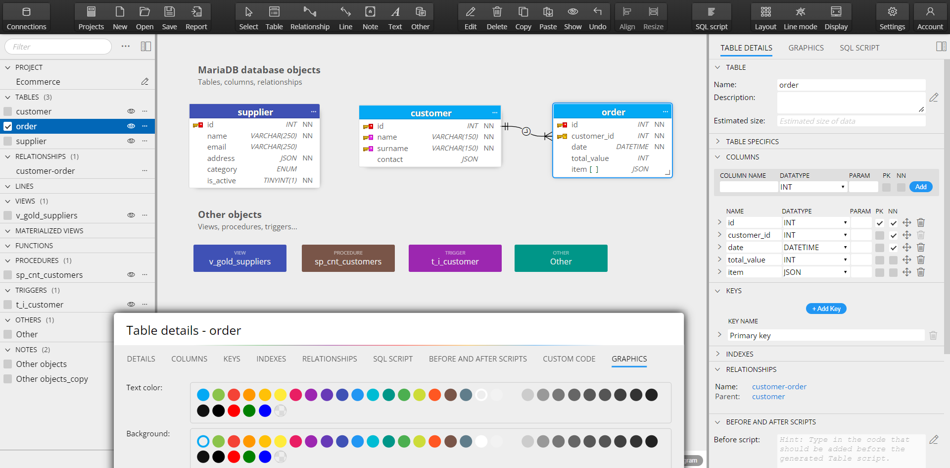Toggle the NN checkbox for total_value column
This screenshot has height=468, width=950.
[893, 260]
